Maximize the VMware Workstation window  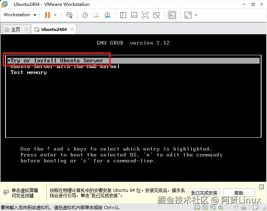[x=253, y=4]
